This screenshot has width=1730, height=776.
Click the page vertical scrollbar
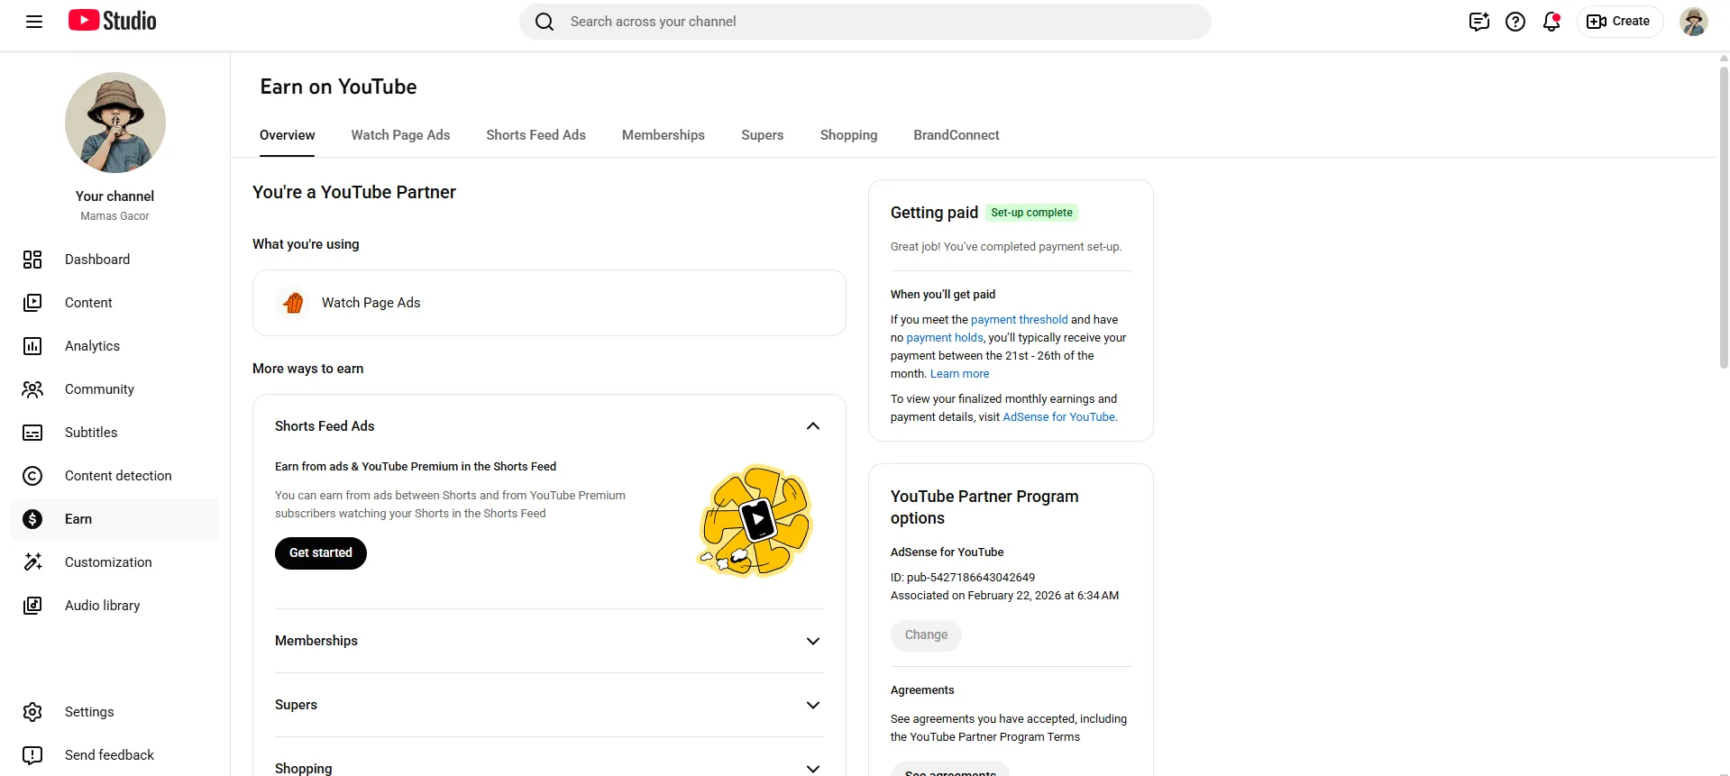1724,216
